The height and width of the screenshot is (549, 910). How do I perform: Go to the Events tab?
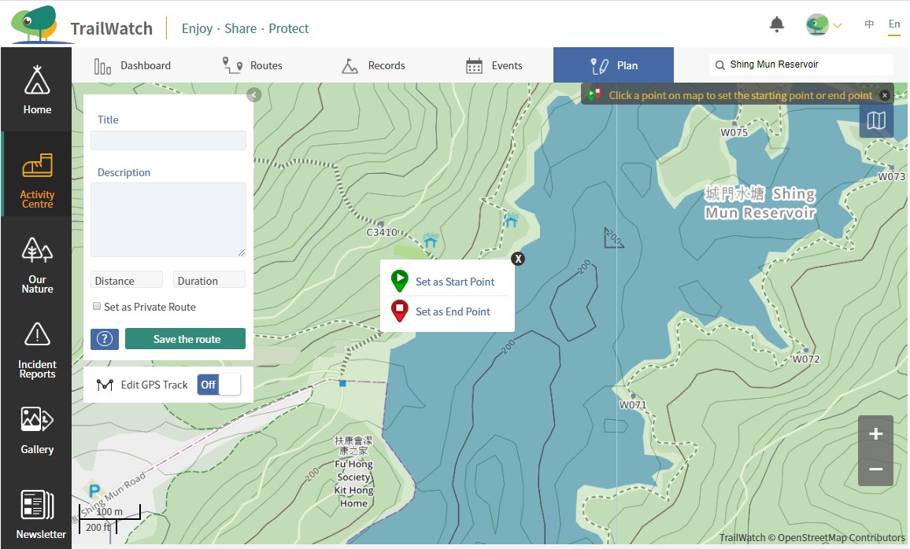(494, 65)
